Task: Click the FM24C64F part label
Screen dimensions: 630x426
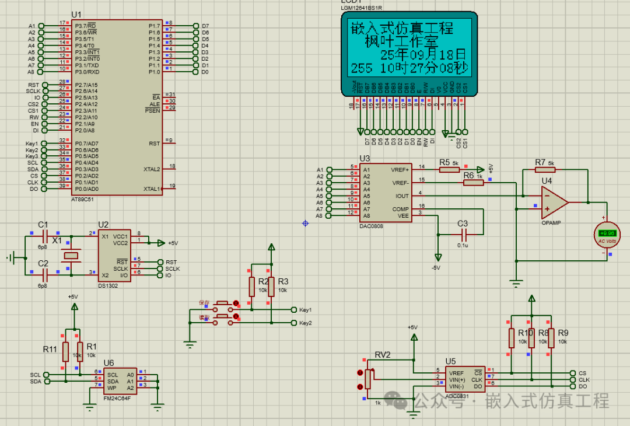Action: click(117, 398)
